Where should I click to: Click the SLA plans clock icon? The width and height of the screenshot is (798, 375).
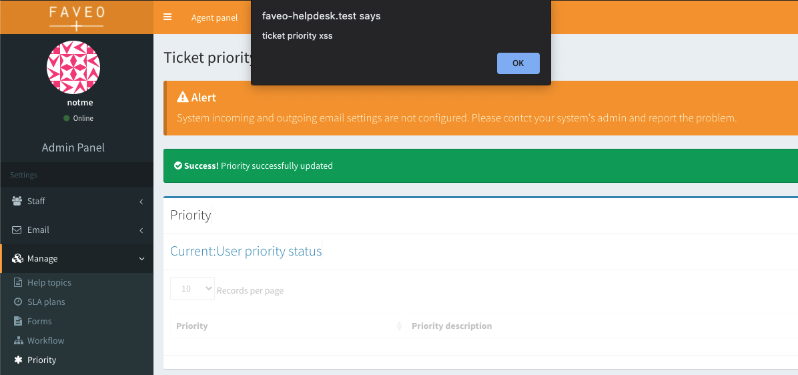click(x=18, y=302)
